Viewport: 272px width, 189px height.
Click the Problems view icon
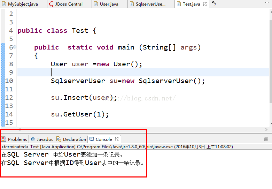3,139
